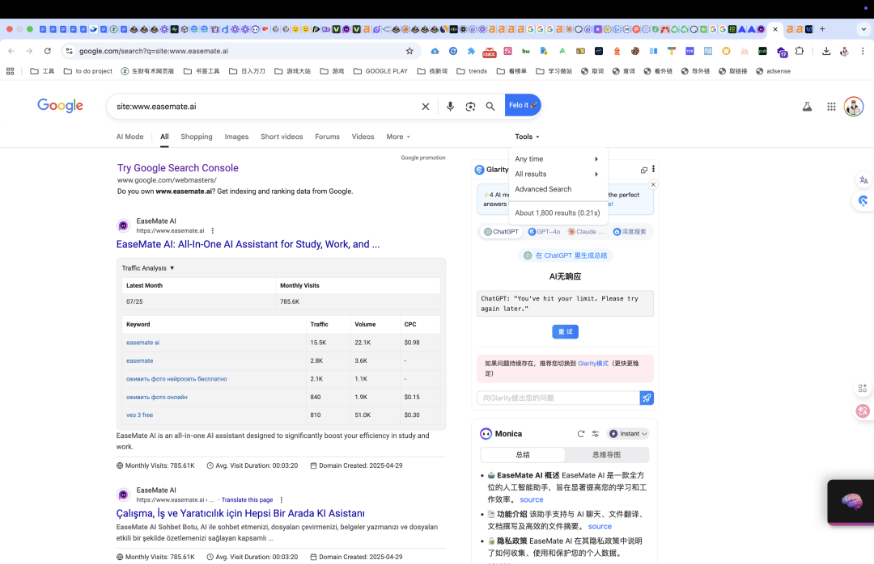Screen dimensions: 874x564
Task: Open Glarity panel three-dot options
Action: 653,169
